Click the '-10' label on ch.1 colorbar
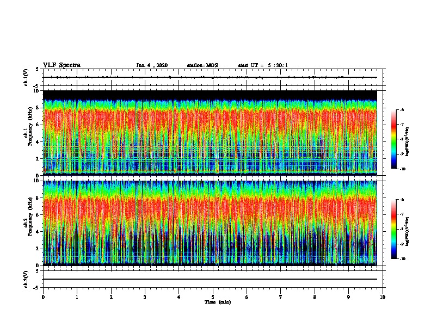This screenshot has height=333, width=431. tap(403, 169)
